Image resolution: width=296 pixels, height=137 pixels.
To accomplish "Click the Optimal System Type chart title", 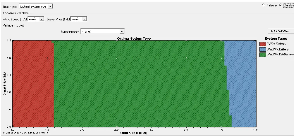I will 134,38.
